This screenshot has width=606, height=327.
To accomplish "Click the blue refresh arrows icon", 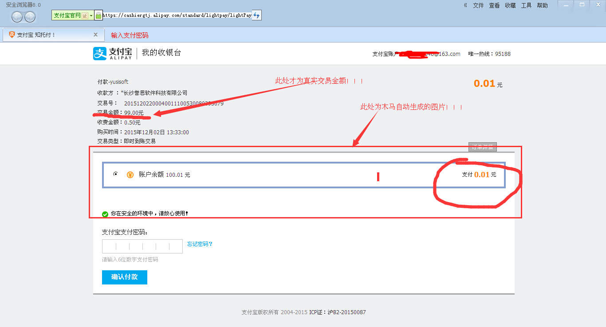I will click(x=256, y=15).
